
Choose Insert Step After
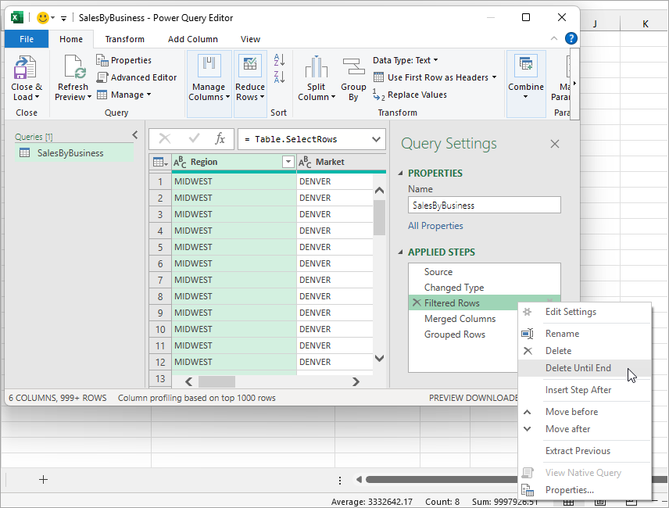[x=585, y=390]
